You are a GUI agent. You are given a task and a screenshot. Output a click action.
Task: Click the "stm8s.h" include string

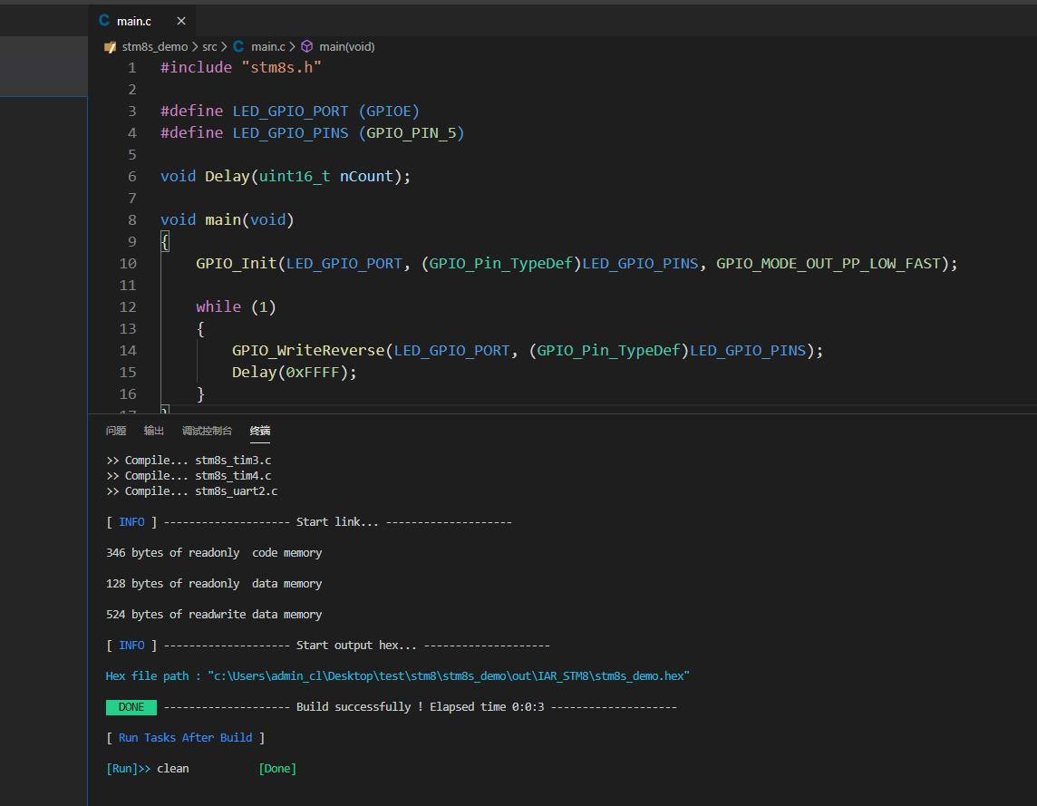coord(281,67)
